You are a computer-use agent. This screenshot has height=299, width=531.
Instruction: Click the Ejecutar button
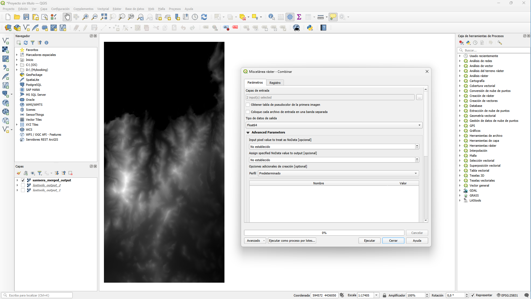(x=369, y=241)
